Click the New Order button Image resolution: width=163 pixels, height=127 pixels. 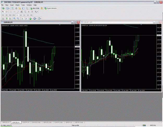[35, 8]
